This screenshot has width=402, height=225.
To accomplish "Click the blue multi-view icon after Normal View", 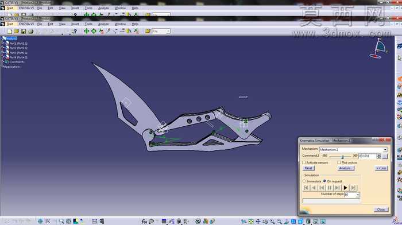I will [293, 222].
